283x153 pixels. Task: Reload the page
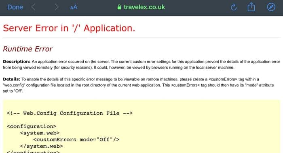click(234, 7)
